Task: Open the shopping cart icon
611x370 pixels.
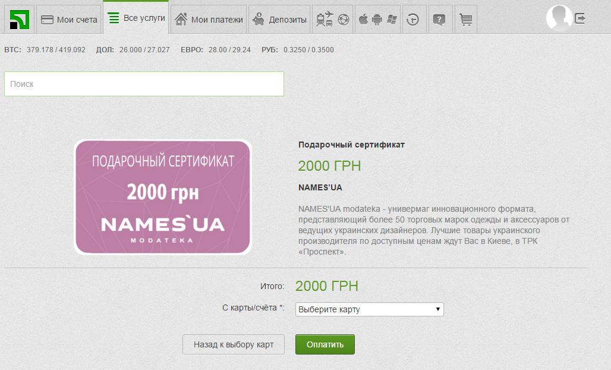Action: tap(466, 20)
